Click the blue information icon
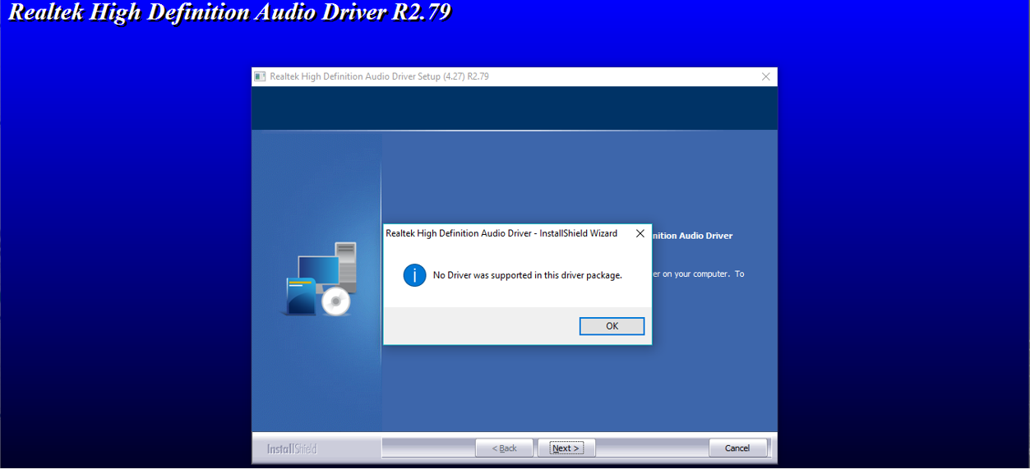 tap(414, 275)
